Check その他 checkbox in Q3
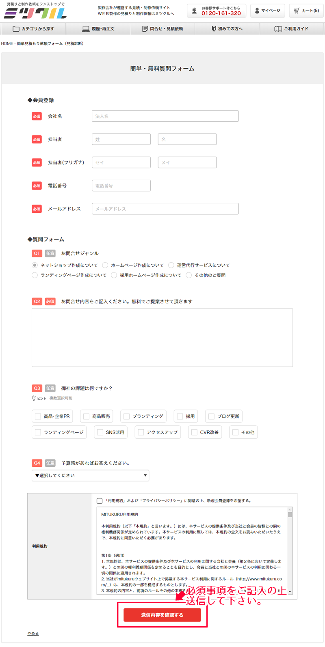 pyautogui.click(x=235, y=432)
